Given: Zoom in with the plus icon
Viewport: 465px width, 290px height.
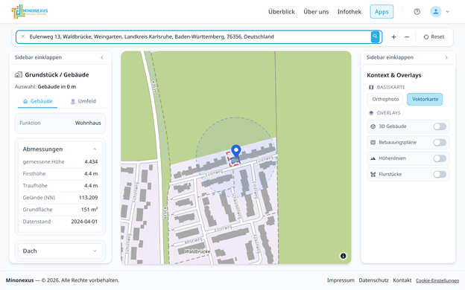Looking at the screenshot, I should 393,37.
